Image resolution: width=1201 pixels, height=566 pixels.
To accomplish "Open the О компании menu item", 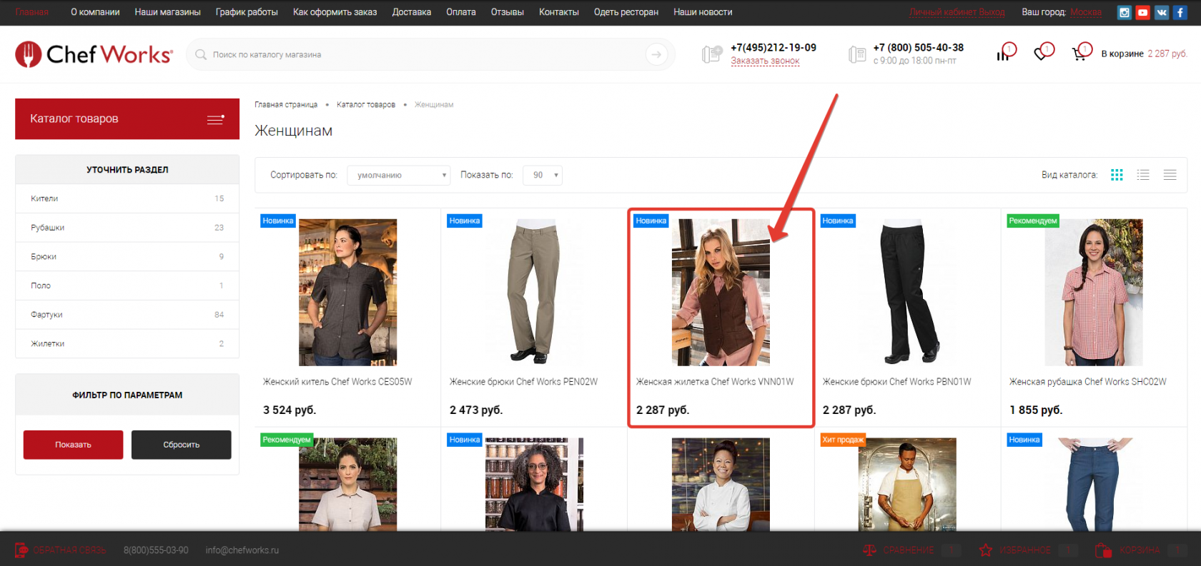I will pyautogui.click(x=95, y=12).
